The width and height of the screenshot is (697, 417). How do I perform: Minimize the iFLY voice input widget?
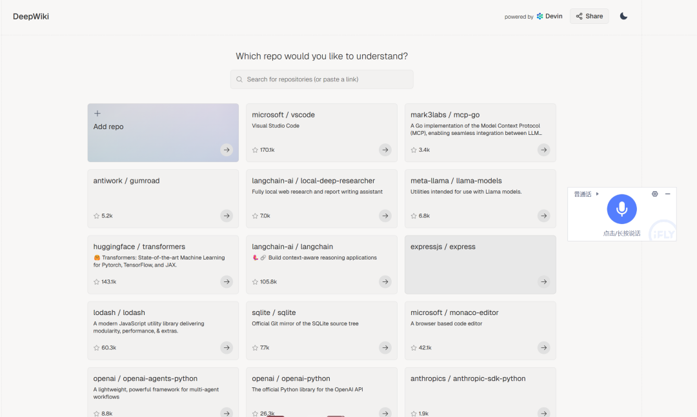(x=667, y=194)
